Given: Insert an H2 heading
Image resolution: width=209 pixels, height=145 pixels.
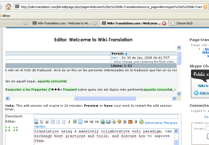Looking at the screenshot, I should tap(91, 122).
